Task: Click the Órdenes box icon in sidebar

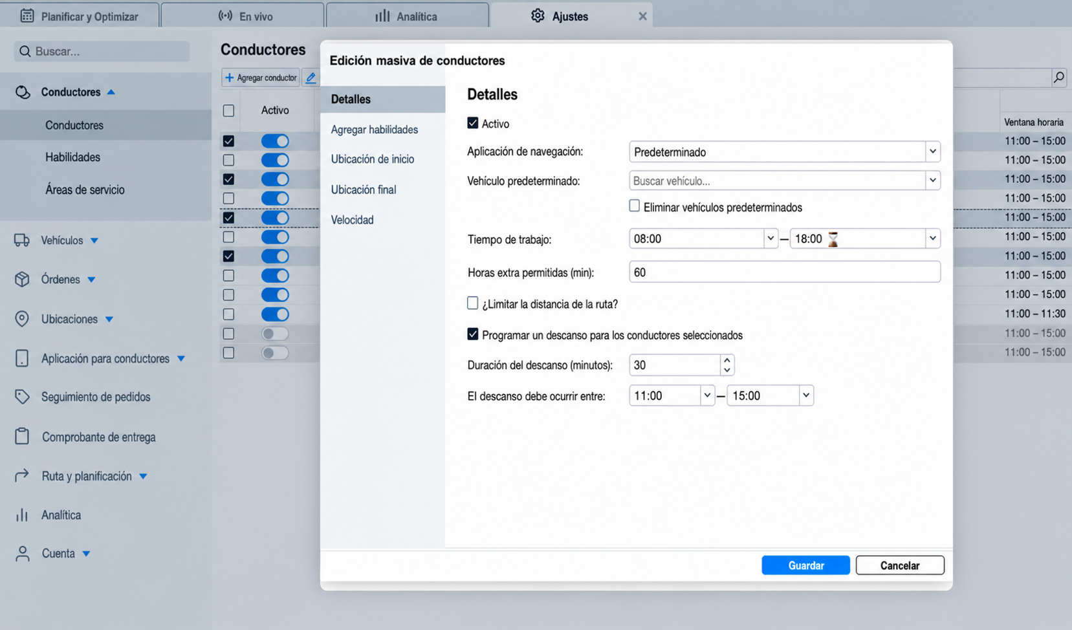Action: [x=22, y=279]
